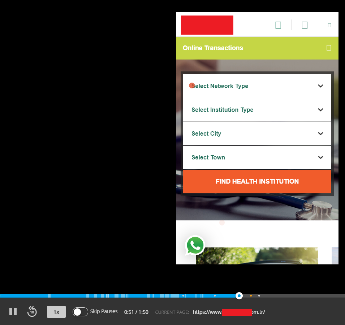The height and width of the screenshot is (325, 345).
Task: Open the Select Institution Type dropdown
Action: click(x=257, y=110)
